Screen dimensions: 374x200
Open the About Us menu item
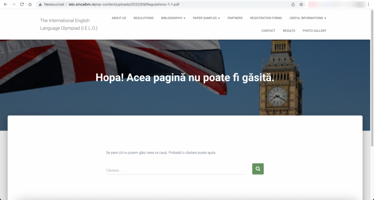[119, 18]
